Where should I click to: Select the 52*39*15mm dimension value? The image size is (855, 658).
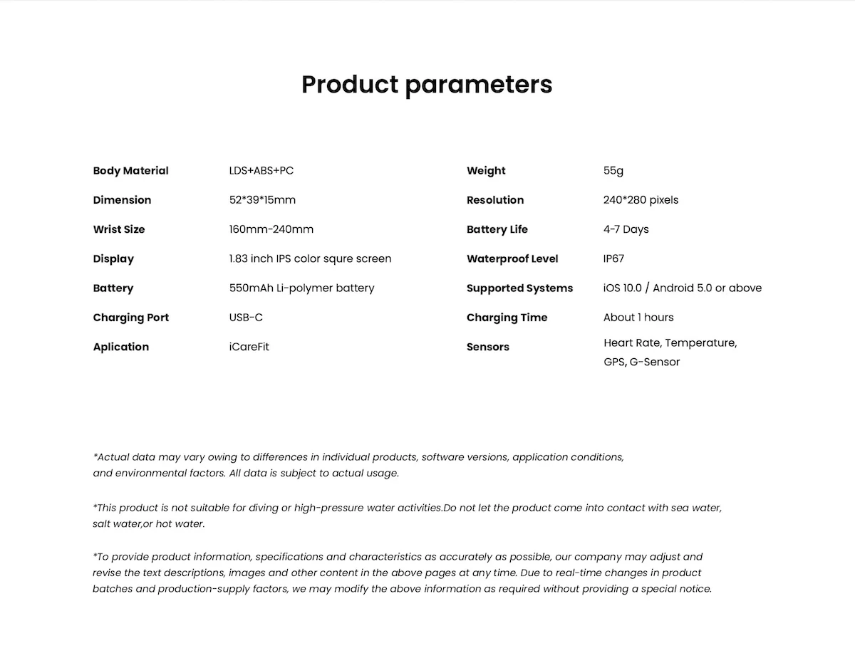(262, 200)
